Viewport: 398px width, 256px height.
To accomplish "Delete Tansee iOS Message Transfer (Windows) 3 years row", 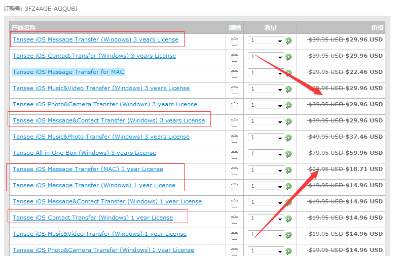I will tap(234, 41).
